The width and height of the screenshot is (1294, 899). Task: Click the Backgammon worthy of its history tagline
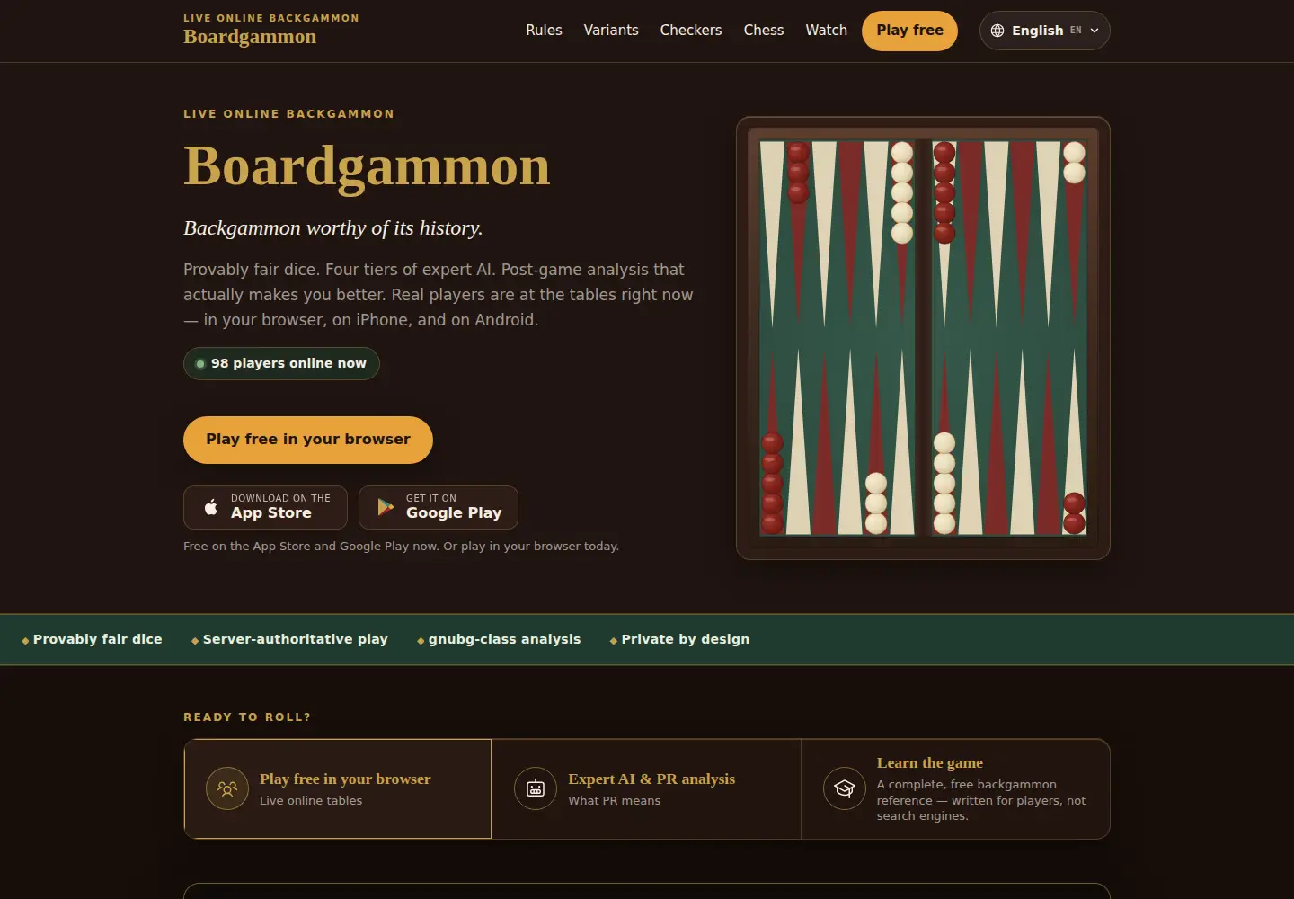333,227
